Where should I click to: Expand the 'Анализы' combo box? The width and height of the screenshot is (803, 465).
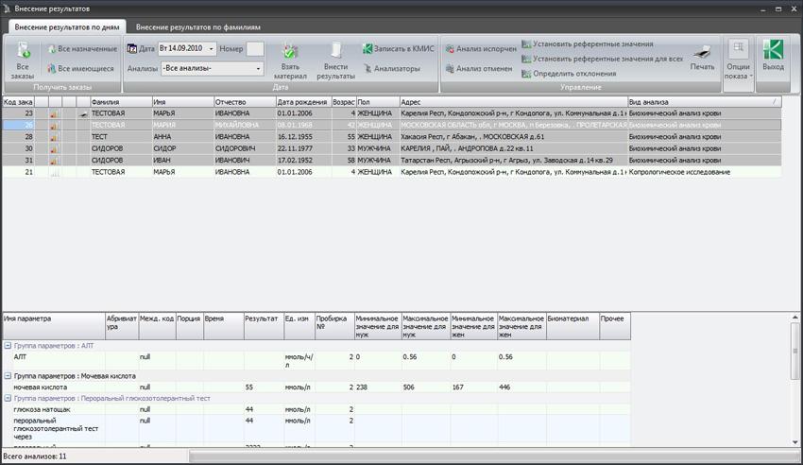(x=258, y=69)
